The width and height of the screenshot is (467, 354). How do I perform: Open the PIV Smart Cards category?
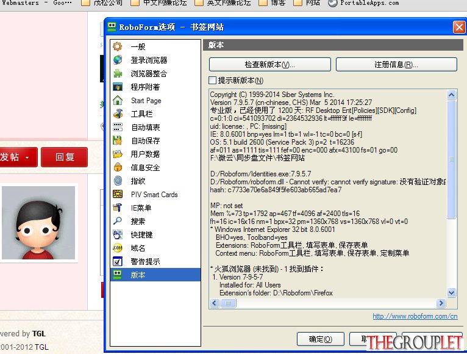155,194
